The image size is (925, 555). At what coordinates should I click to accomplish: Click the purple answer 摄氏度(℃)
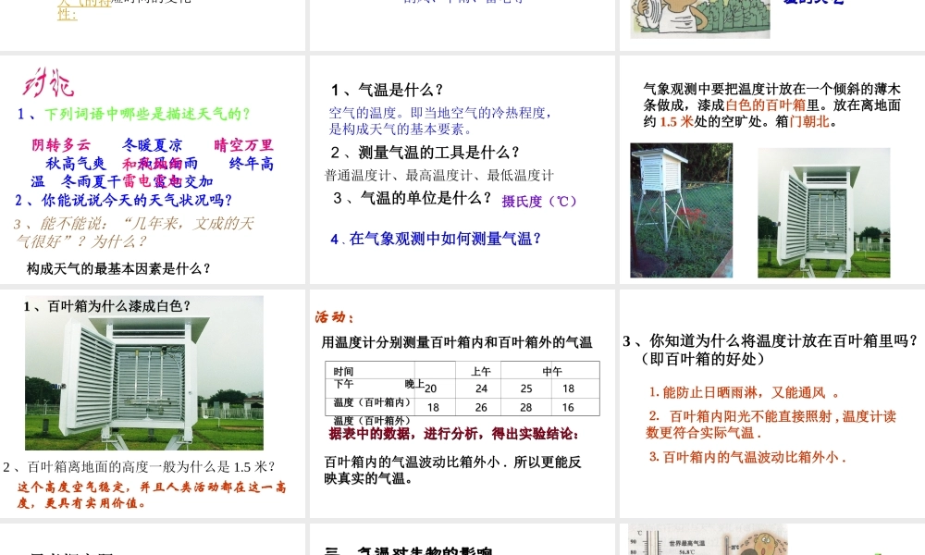(x=539, y=201)
